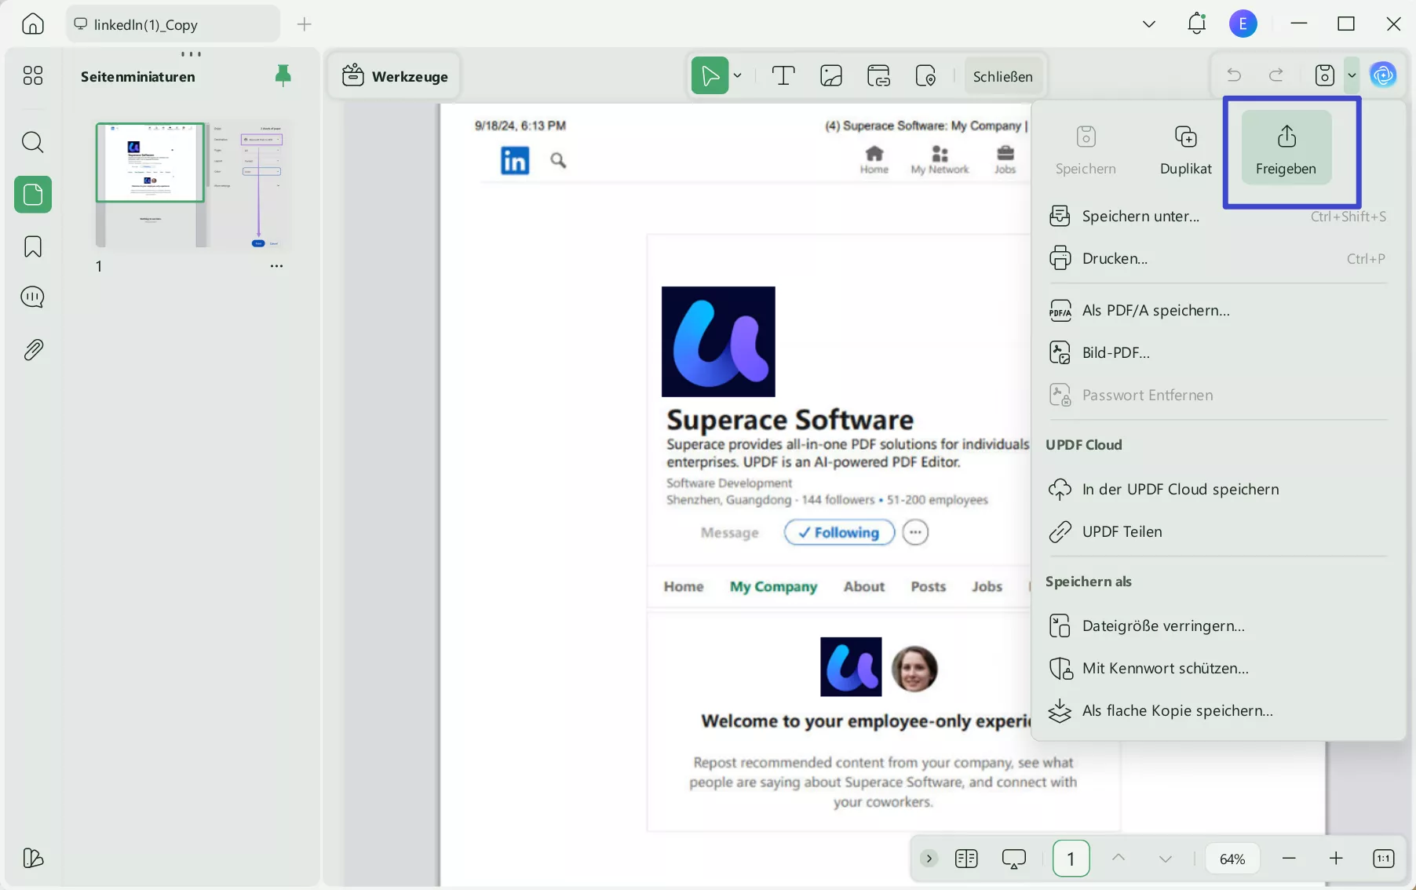Switch to linkedIn(1)_Copy tab

coord(173,24)
